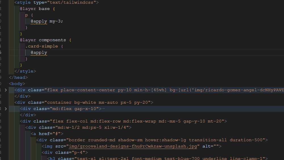Click the "border rounded-md shadow-sm" class line

click(x=152, y=140)
